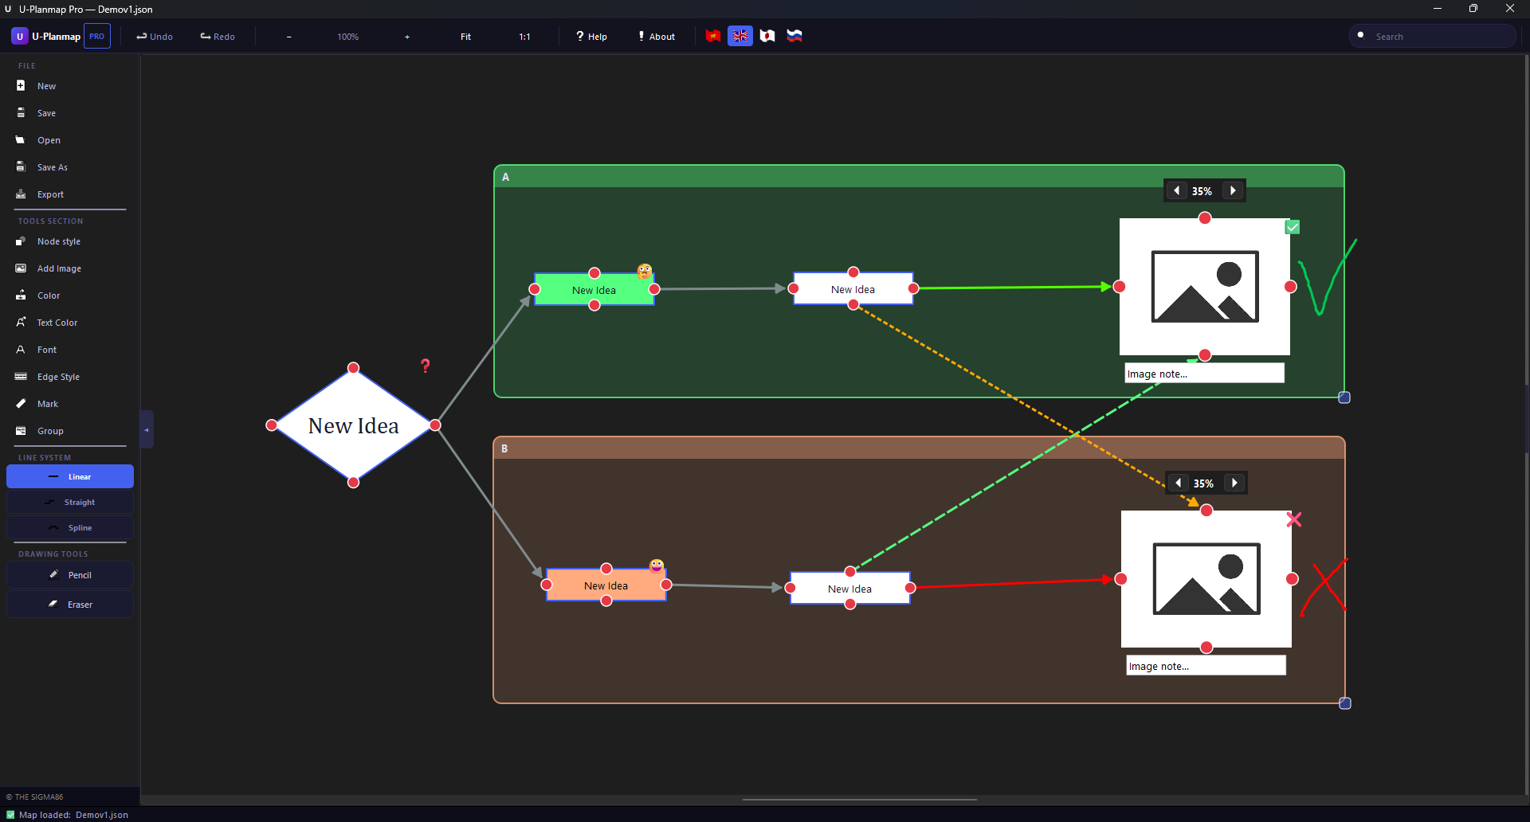Open a map file
Image resolution: width=1530 pixels, height=822 pixels.
70,140
